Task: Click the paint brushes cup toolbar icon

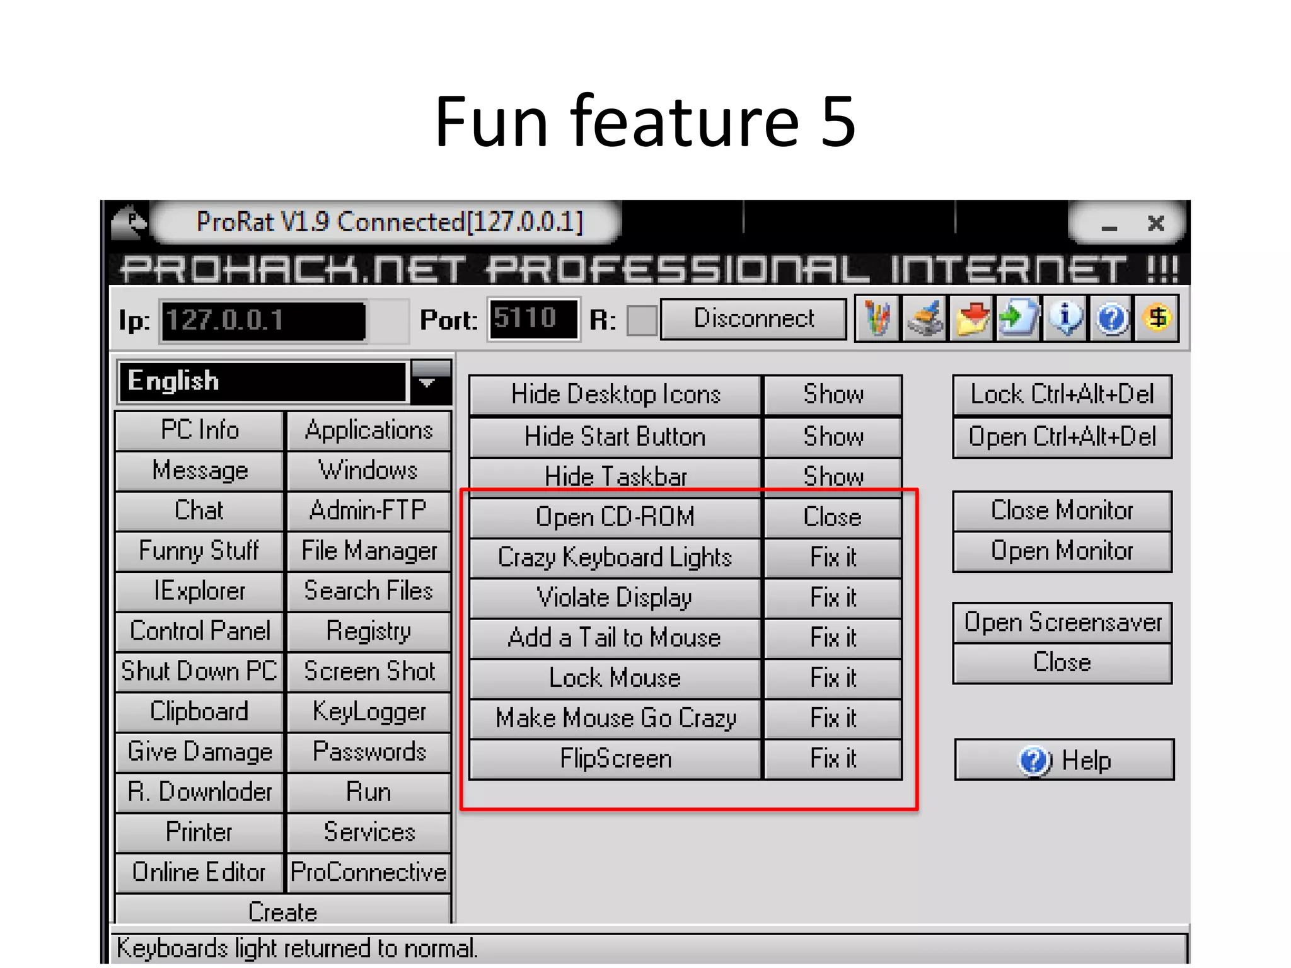Action: click(877, 318)
